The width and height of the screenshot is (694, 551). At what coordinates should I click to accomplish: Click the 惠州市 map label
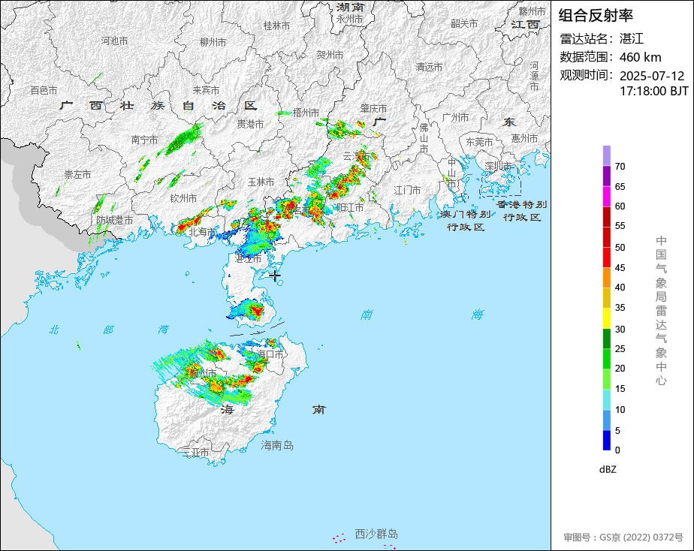tap(524, 138)
